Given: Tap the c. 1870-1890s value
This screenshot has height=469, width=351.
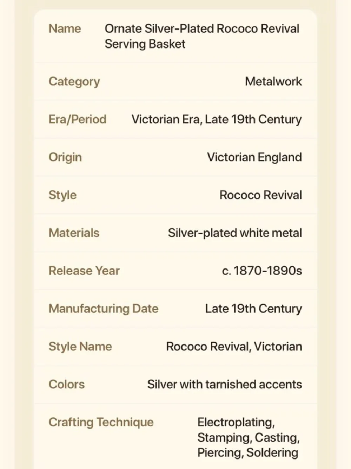Looking at the screenshot, I should (262, 271).
